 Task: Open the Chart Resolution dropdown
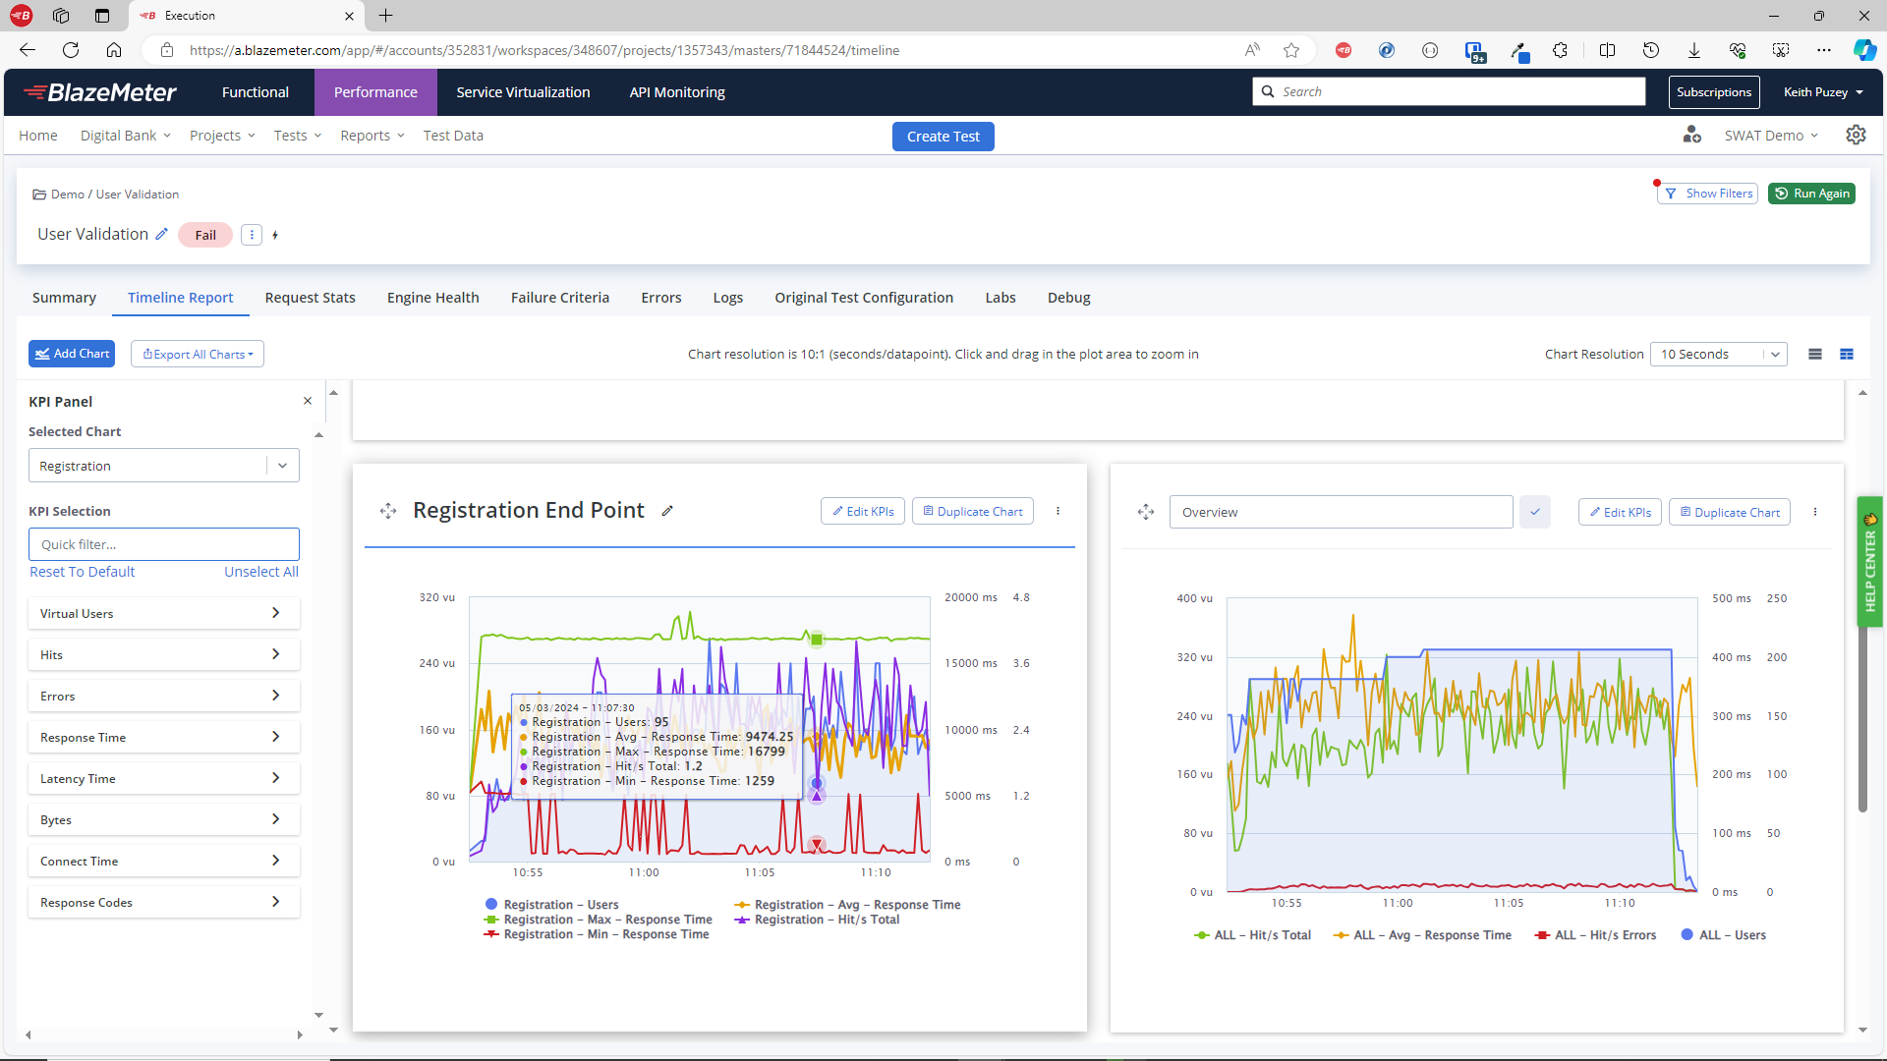[1717, 355]
